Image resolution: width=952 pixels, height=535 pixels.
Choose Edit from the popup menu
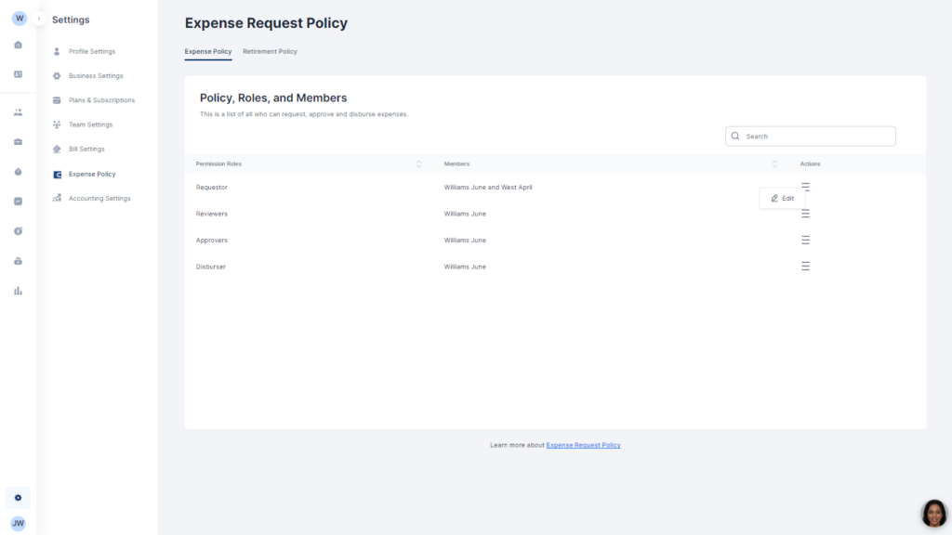coord(783,198)
